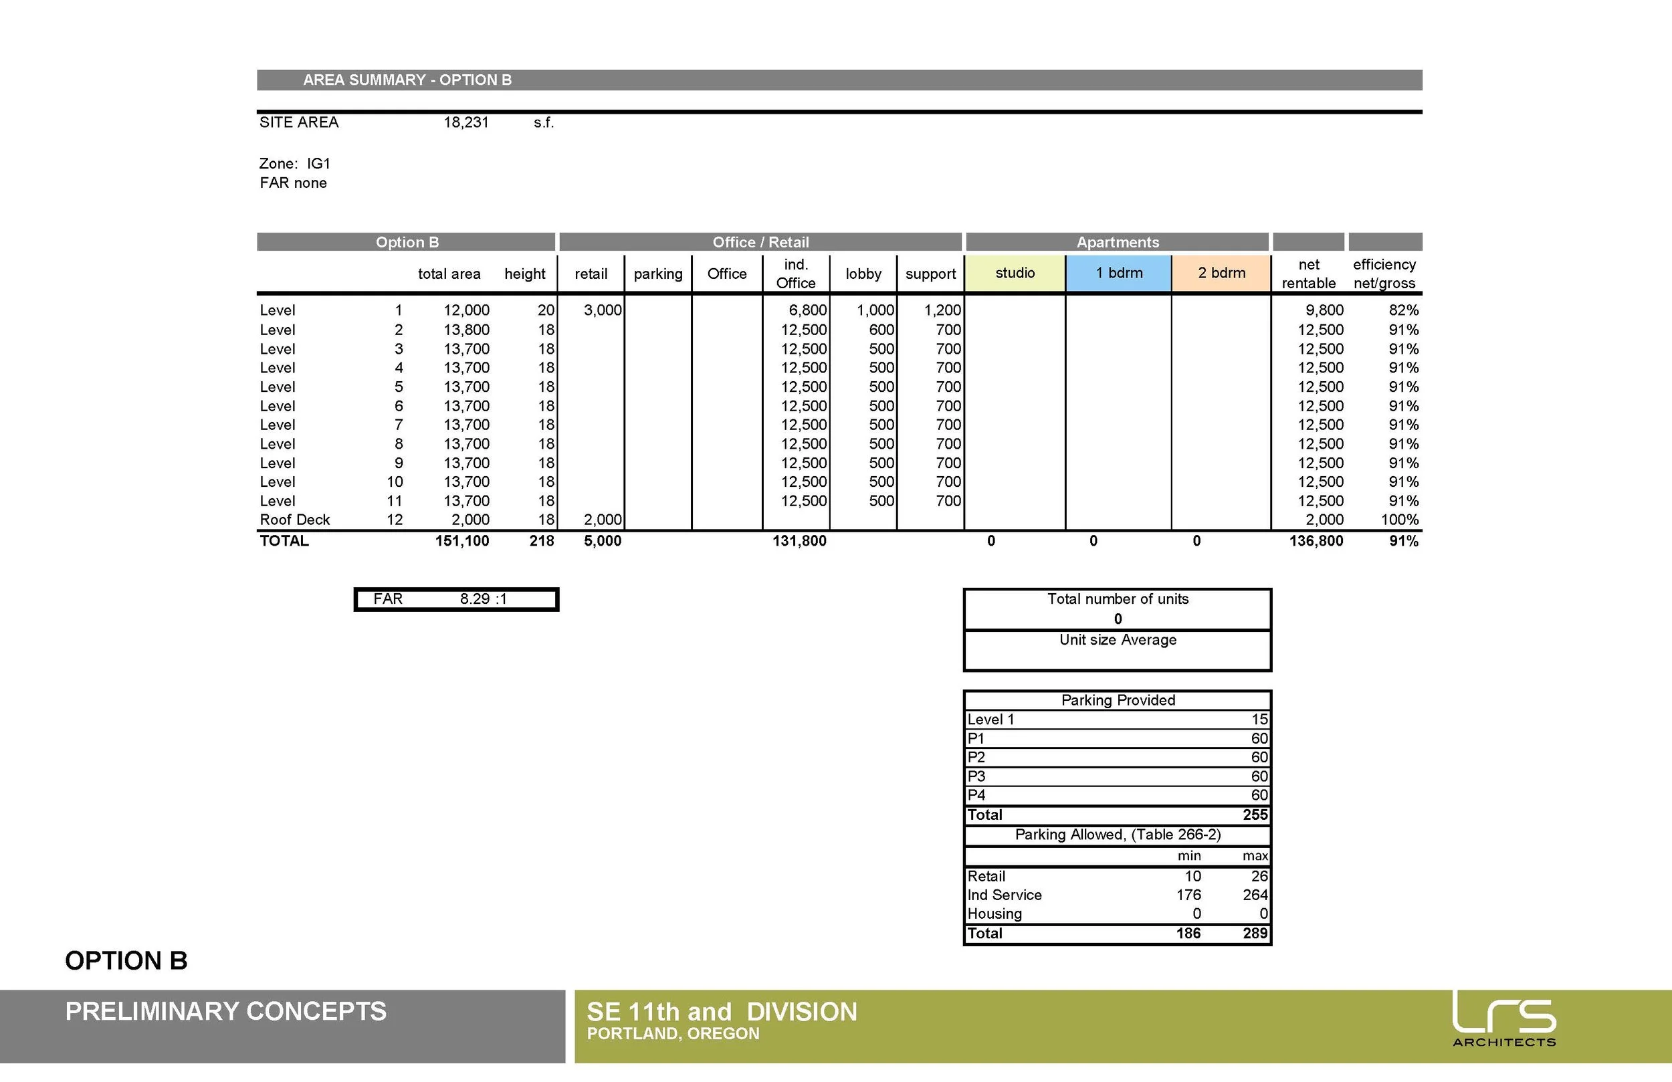Image resolution: width=1672 pixels, height=1082 pixels.
Task: Select the Office / Retail section header
Action: pyautogui.click(x=760, y=242)
